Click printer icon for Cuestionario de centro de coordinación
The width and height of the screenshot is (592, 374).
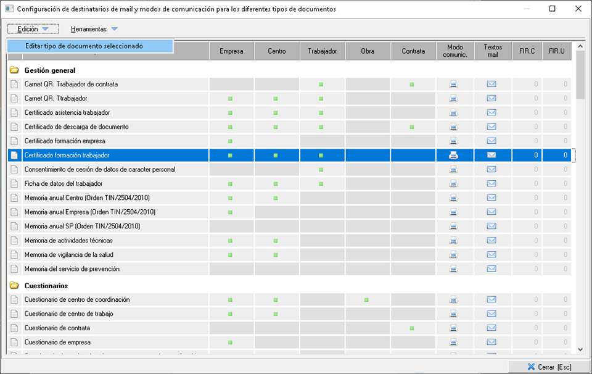pos(453,299)
